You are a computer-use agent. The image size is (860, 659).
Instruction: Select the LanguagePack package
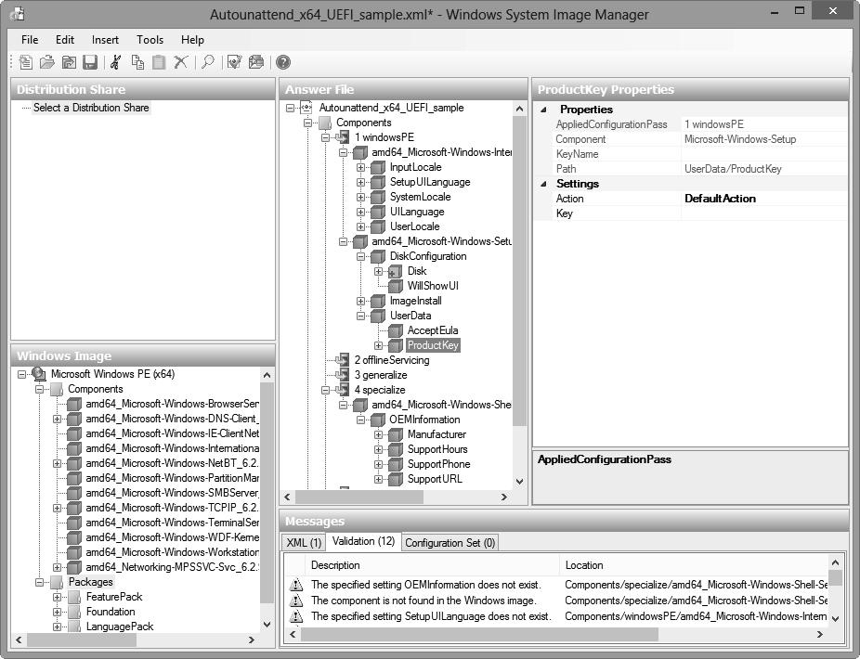point(120,627)
